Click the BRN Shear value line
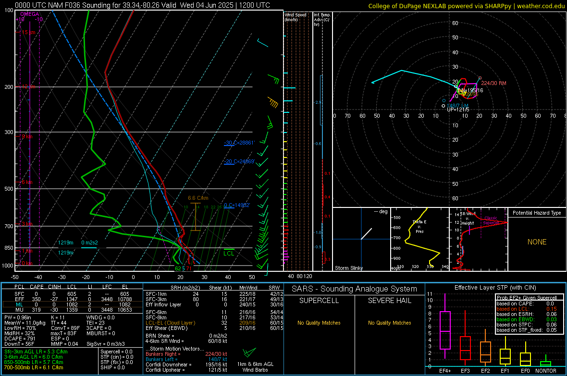The width and height of the screenshot is (567, 376). click(x=186, y=336)
